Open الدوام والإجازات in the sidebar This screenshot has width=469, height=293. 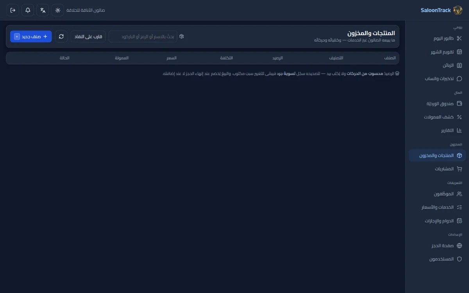tap(437, 221)
